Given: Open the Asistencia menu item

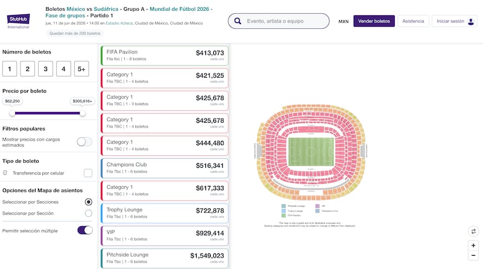Looking at the screenshot, I should 413,21.
